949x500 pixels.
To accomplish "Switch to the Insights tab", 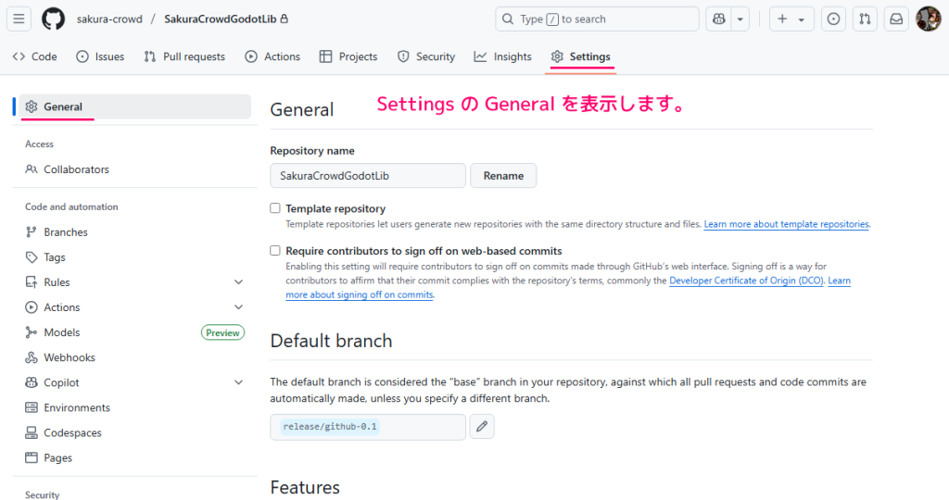I will click(x=503, y=56).
